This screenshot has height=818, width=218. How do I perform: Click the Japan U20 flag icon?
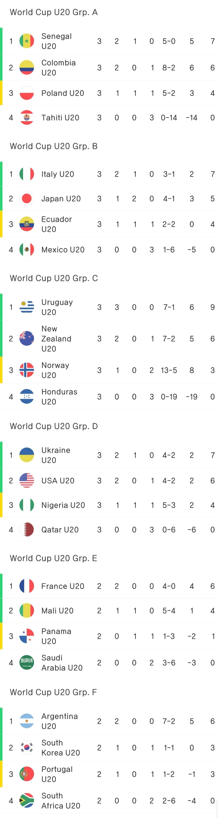(27, 198)
